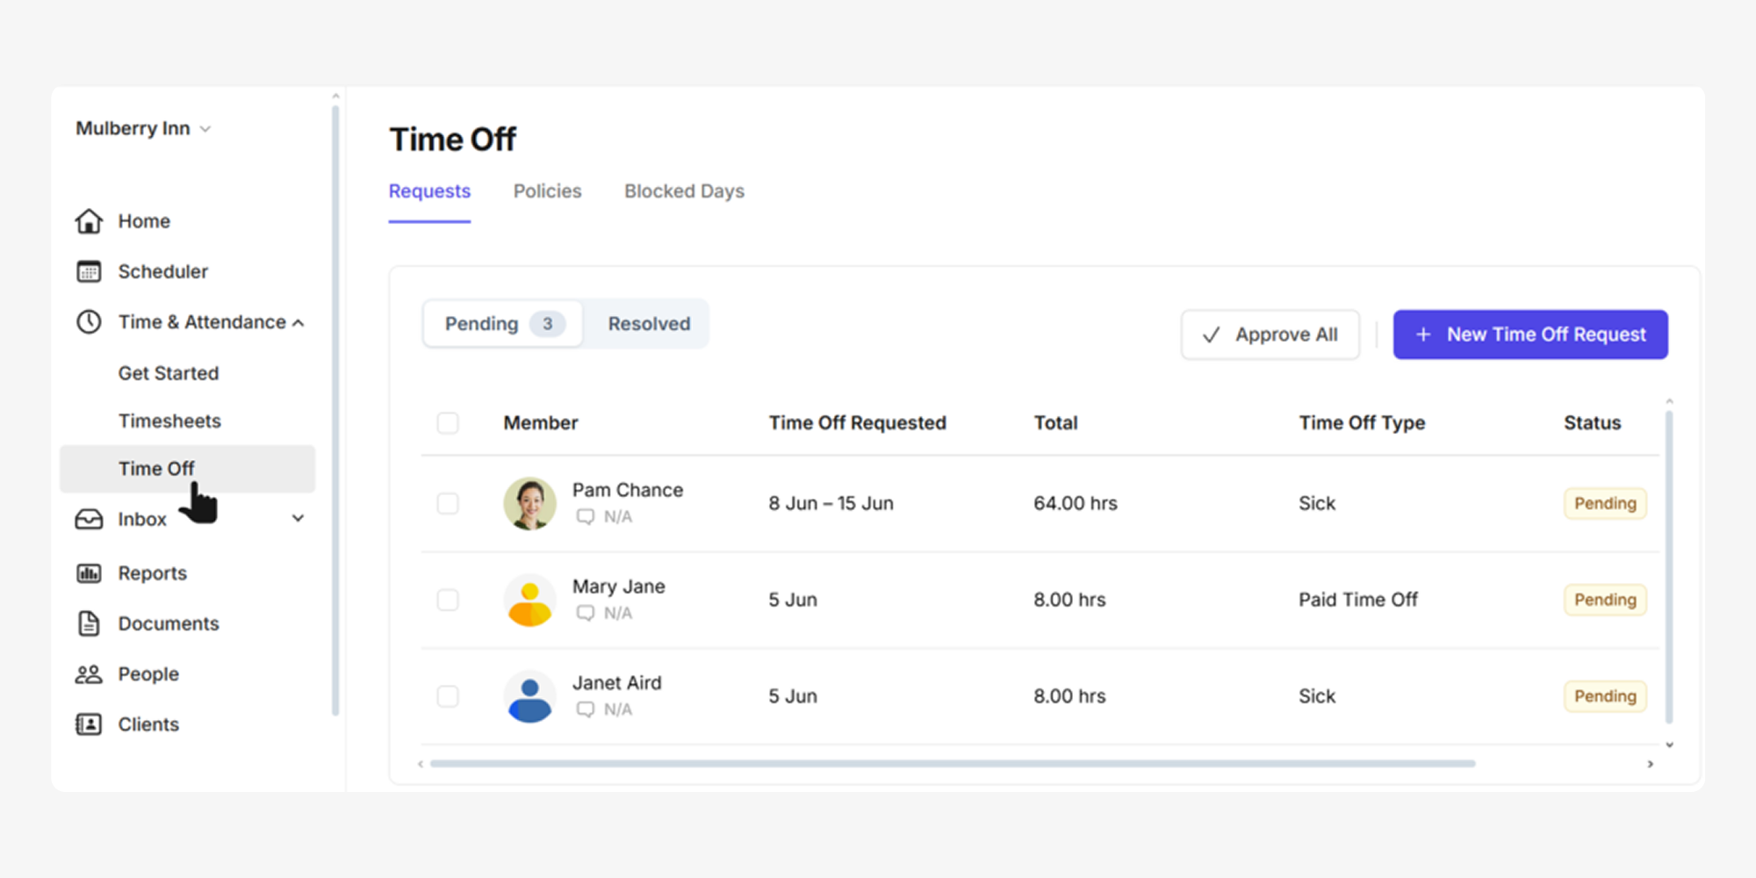Image resolution: width=1756 pixels, height=878 pixels.
Task: Open the Inbox tray icon
Action: [89, 520]
